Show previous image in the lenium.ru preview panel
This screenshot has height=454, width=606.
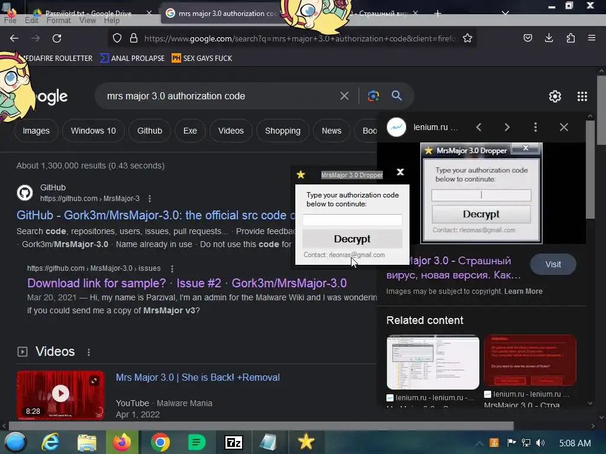[x=479, y=127]
